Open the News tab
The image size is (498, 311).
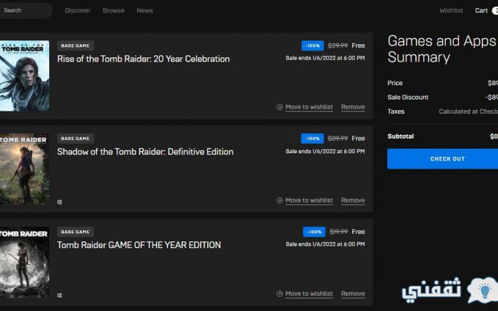coord(145,11)
